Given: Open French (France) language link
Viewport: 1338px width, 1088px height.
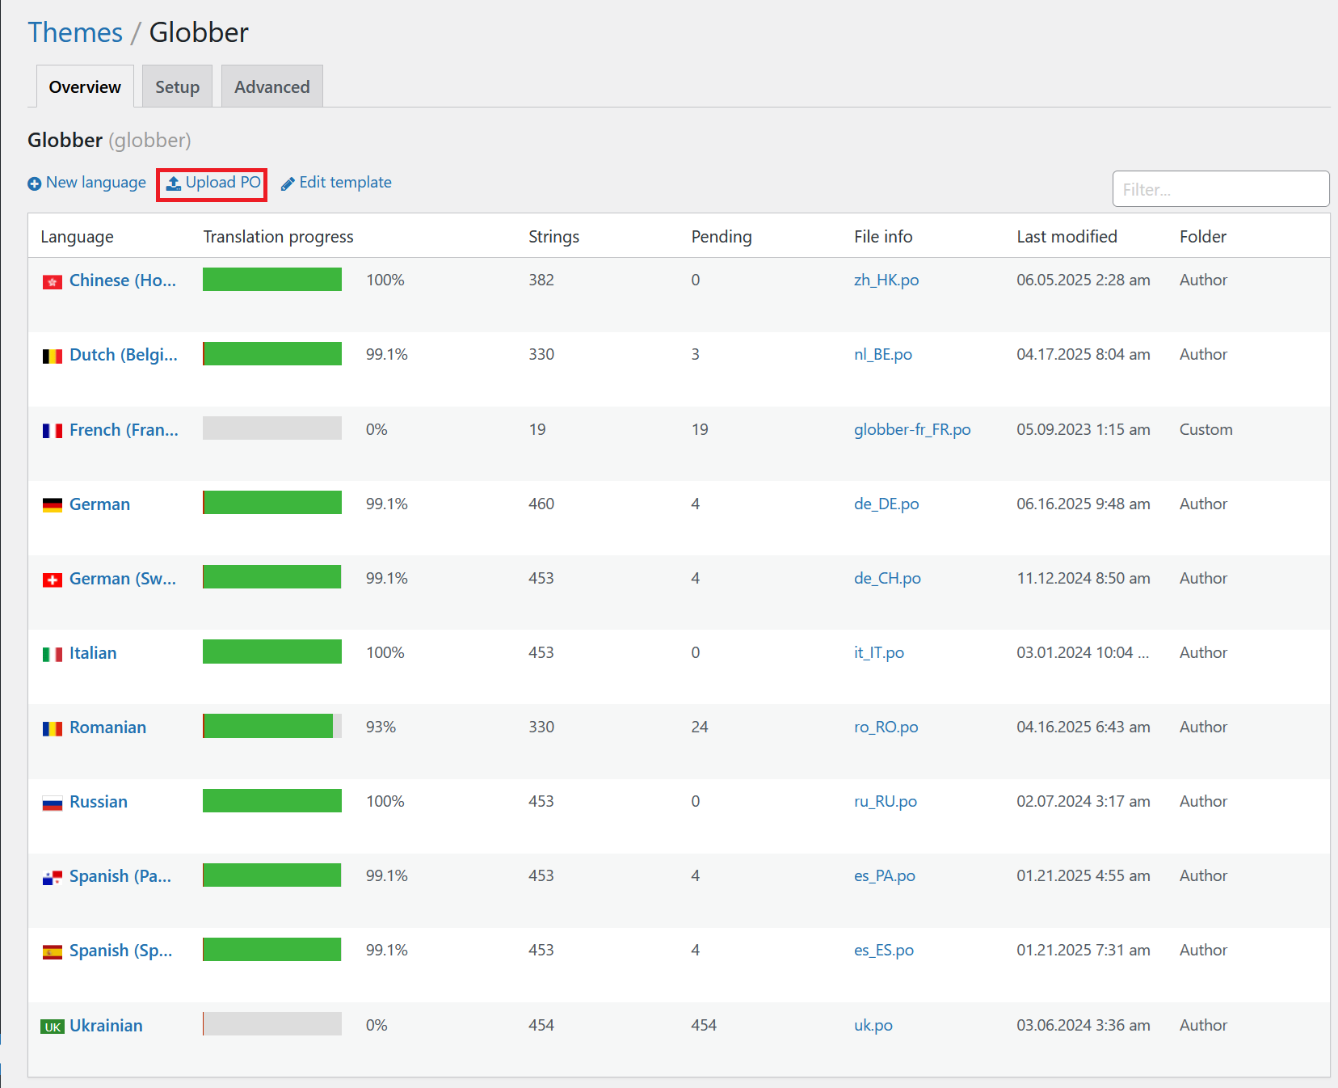Looking at the screenshot, I should [124, 430].
